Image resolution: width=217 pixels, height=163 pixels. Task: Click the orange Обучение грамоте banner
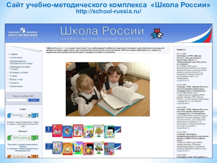(x=23, y=156)
